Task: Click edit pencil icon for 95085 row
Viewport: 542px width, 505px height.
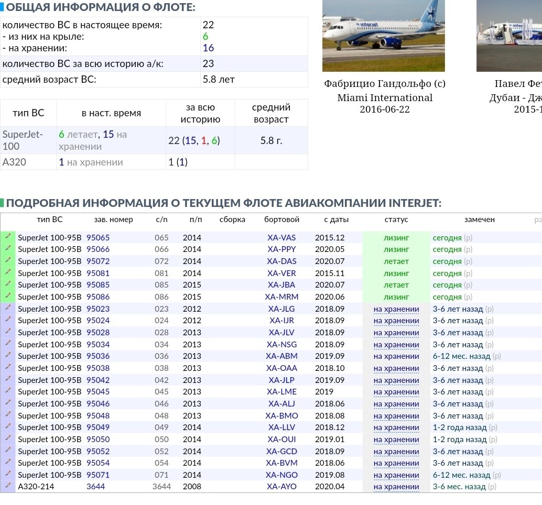Action: pos(8,283)
